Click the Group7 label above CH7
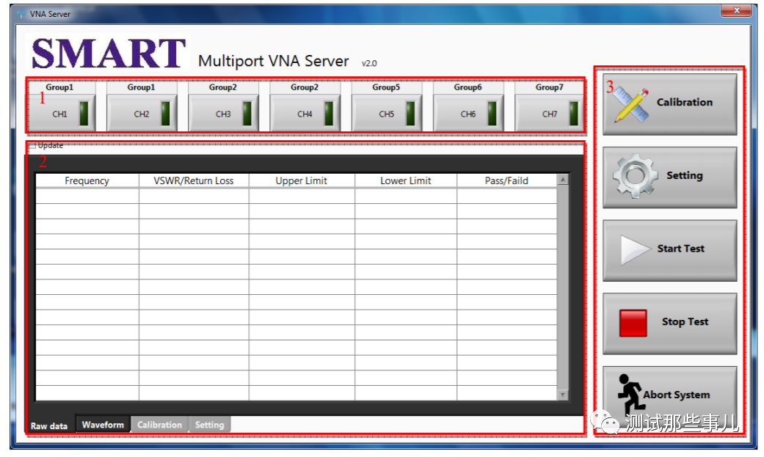 pyautogui.click(x=550, y=87)
